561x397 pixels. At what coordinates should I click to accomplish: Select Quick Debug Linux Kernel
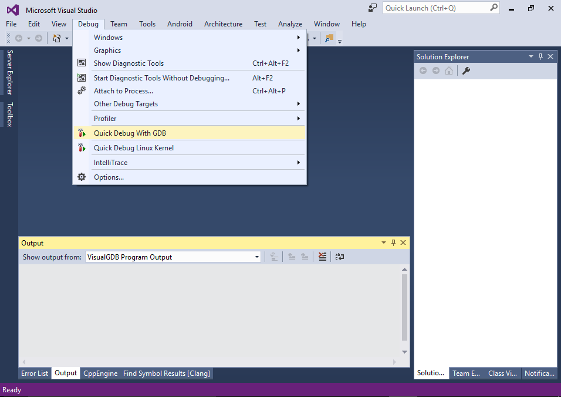(x=190, y=148)
